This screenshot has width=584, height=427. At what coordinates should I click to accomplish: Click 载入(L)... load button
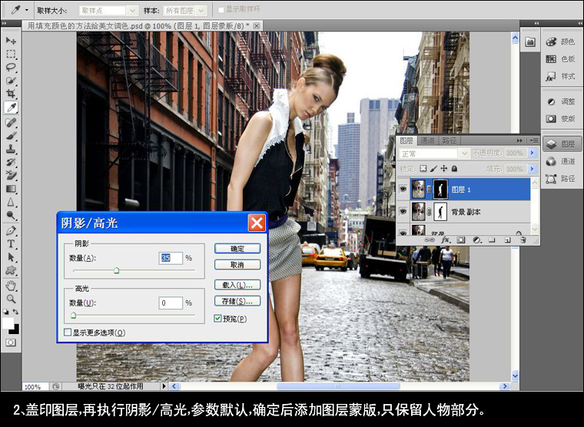point(237,285)
